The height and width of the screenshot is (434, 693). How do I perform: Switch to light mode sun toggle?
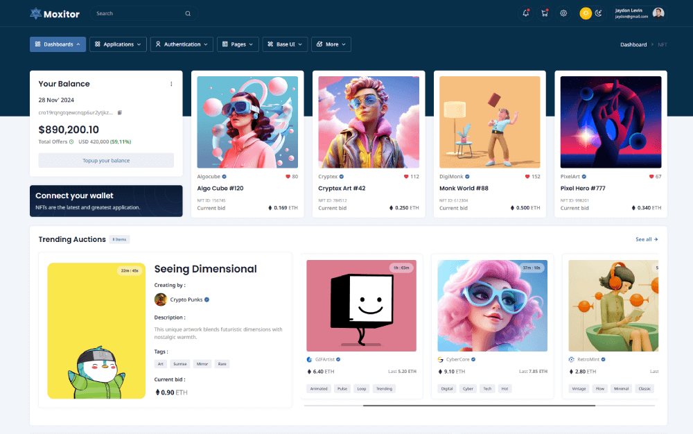click(x=586, y=13)
